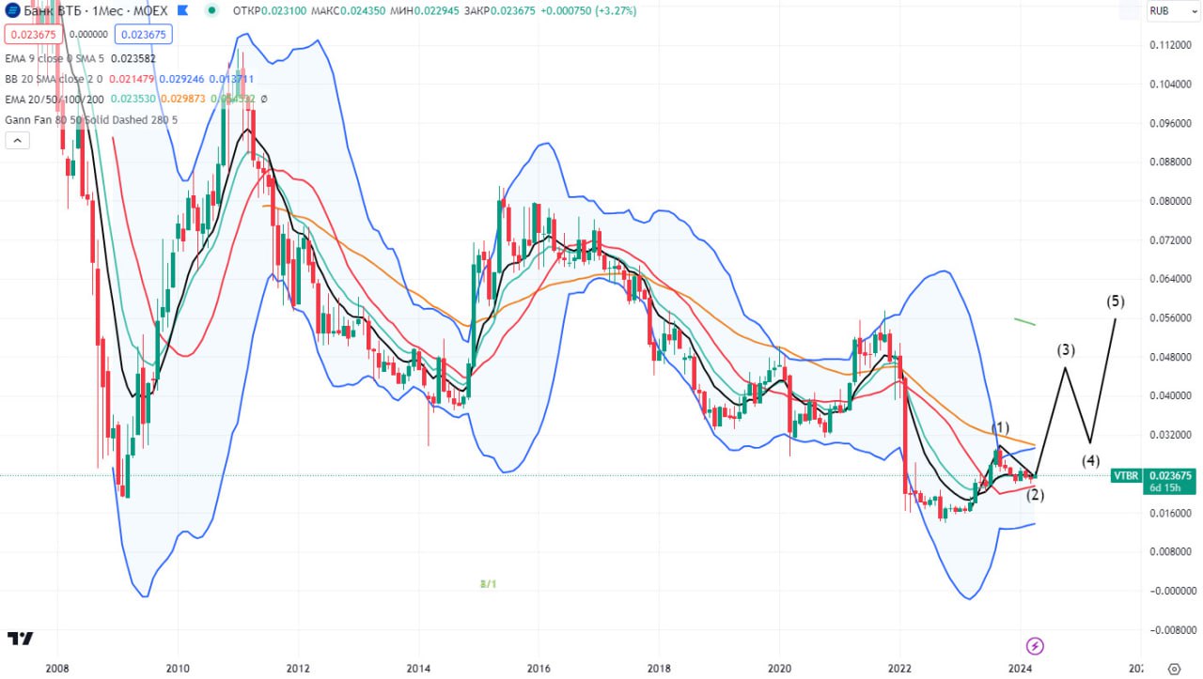Click the 2010 label on the time axis
Screen dimensions: 1203x679
pos(178,669)
